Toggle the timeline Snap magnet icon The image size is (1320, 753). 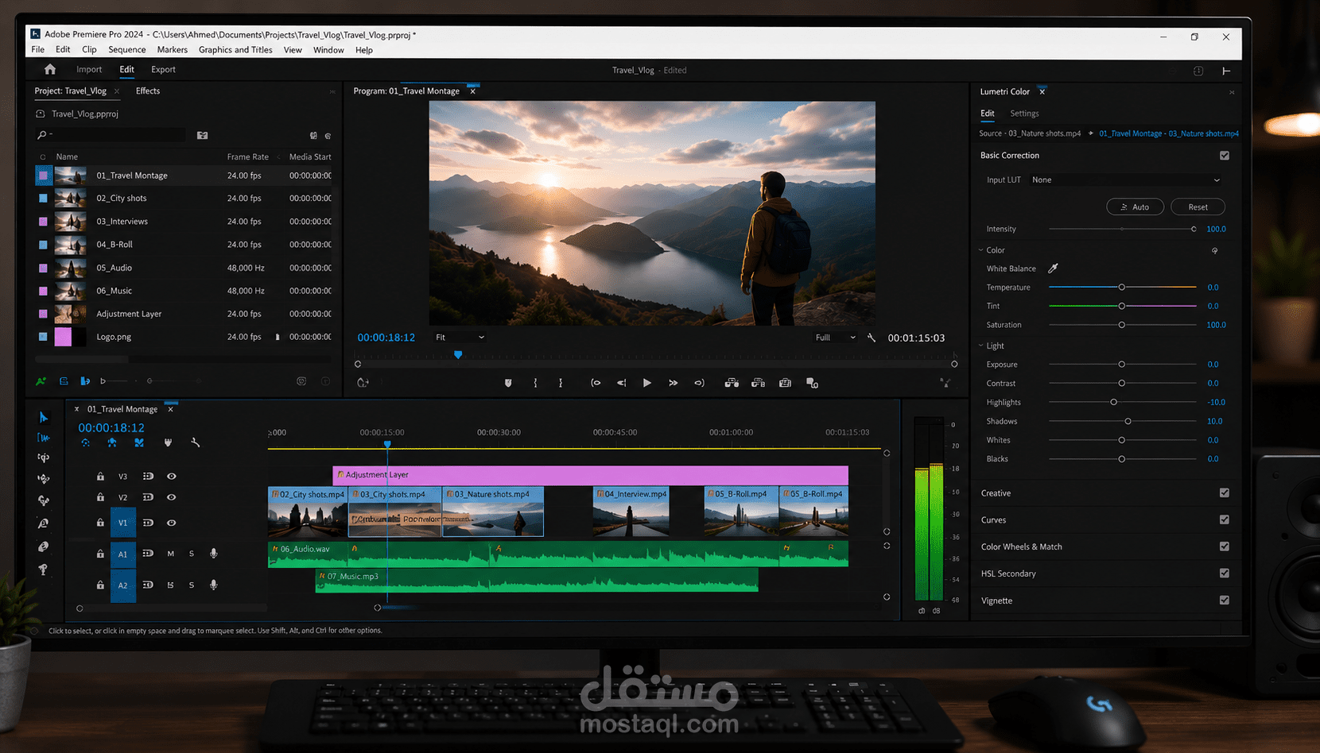click(x=112, y=442)
